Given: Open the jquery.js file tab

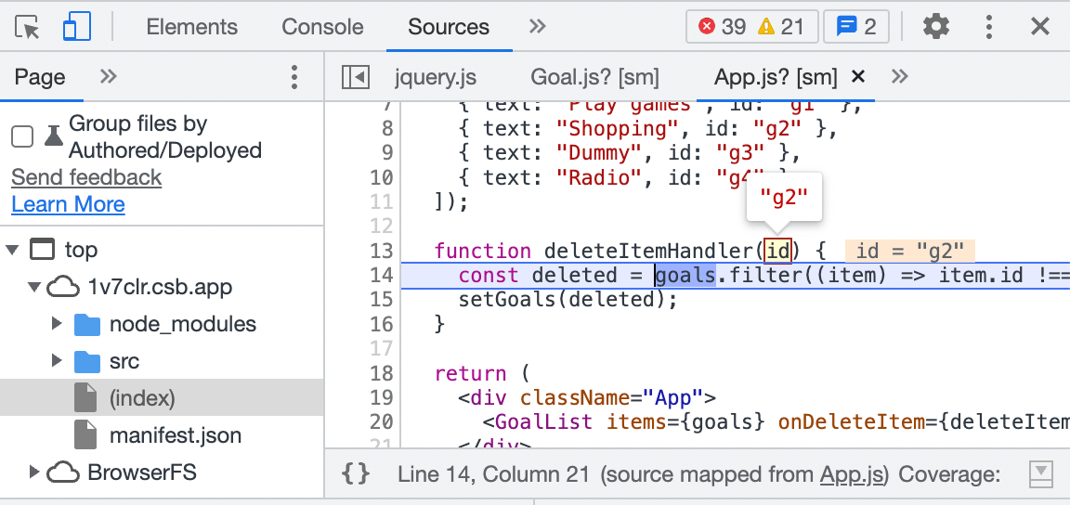Looking at the screenshot, I should tap(436, 77).
